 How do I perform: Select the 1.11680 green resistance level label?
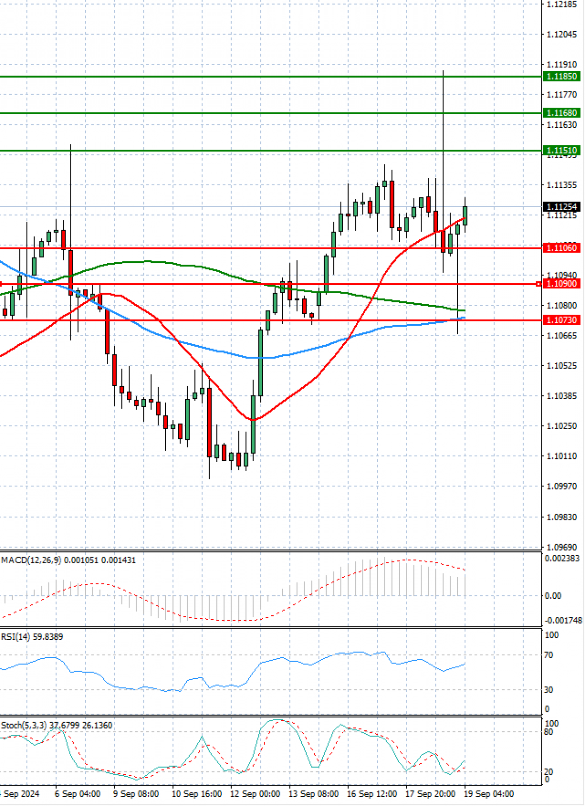pos(562,113)
